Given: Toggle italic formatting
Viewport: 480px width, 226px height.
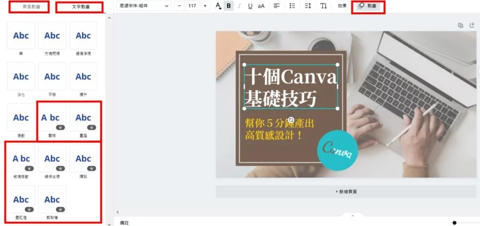Looking at the screenshot, I should coord(239,6).
